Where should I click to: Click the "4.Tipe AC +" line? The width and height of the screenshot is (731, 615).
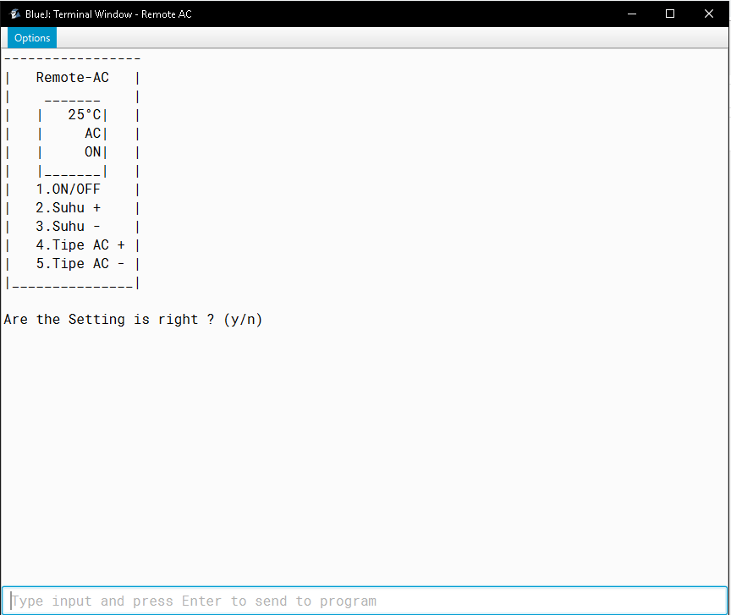click(x=80, y=245)
